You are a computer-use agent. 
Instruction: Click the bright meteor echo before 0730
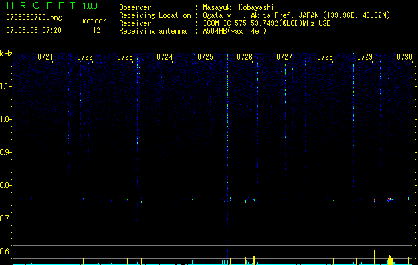391,199
